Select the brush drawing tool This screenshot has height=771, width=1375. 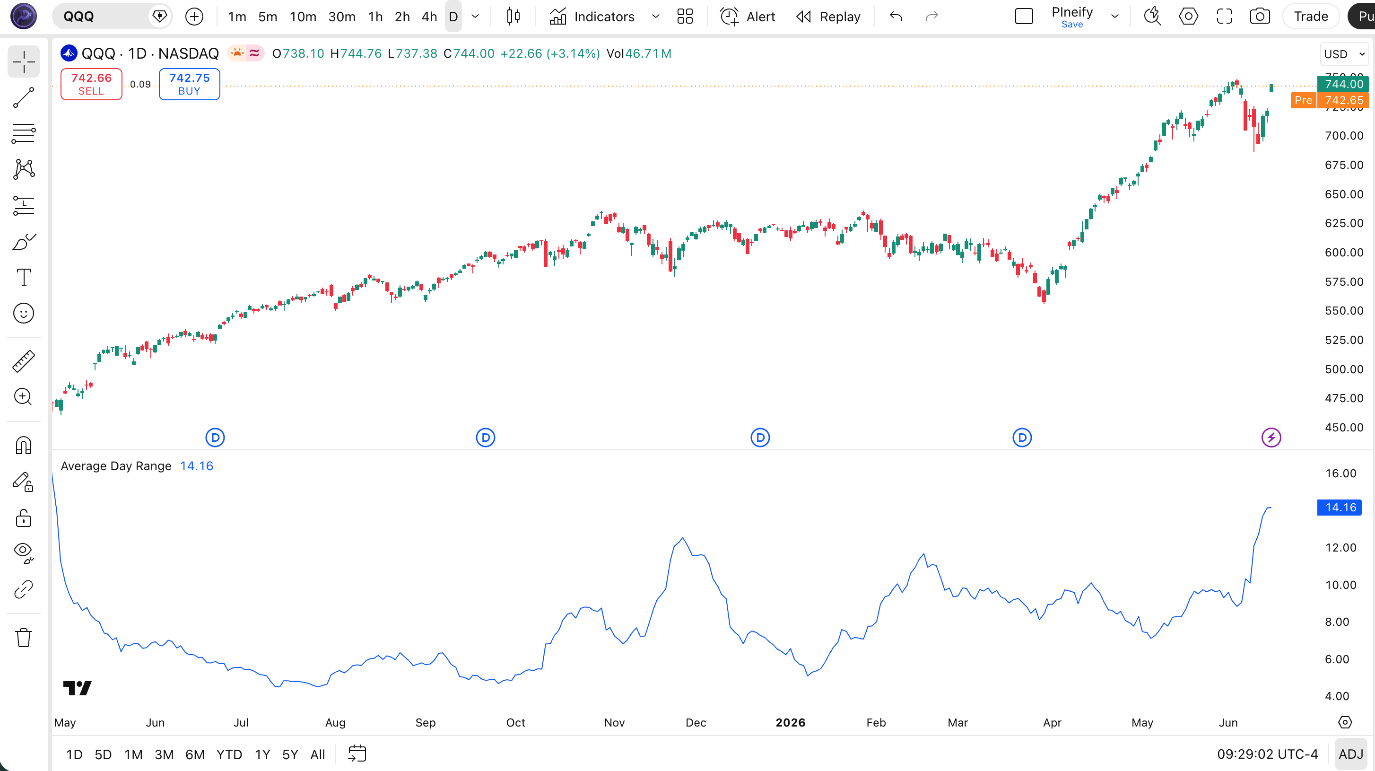[x=24, y=241]
